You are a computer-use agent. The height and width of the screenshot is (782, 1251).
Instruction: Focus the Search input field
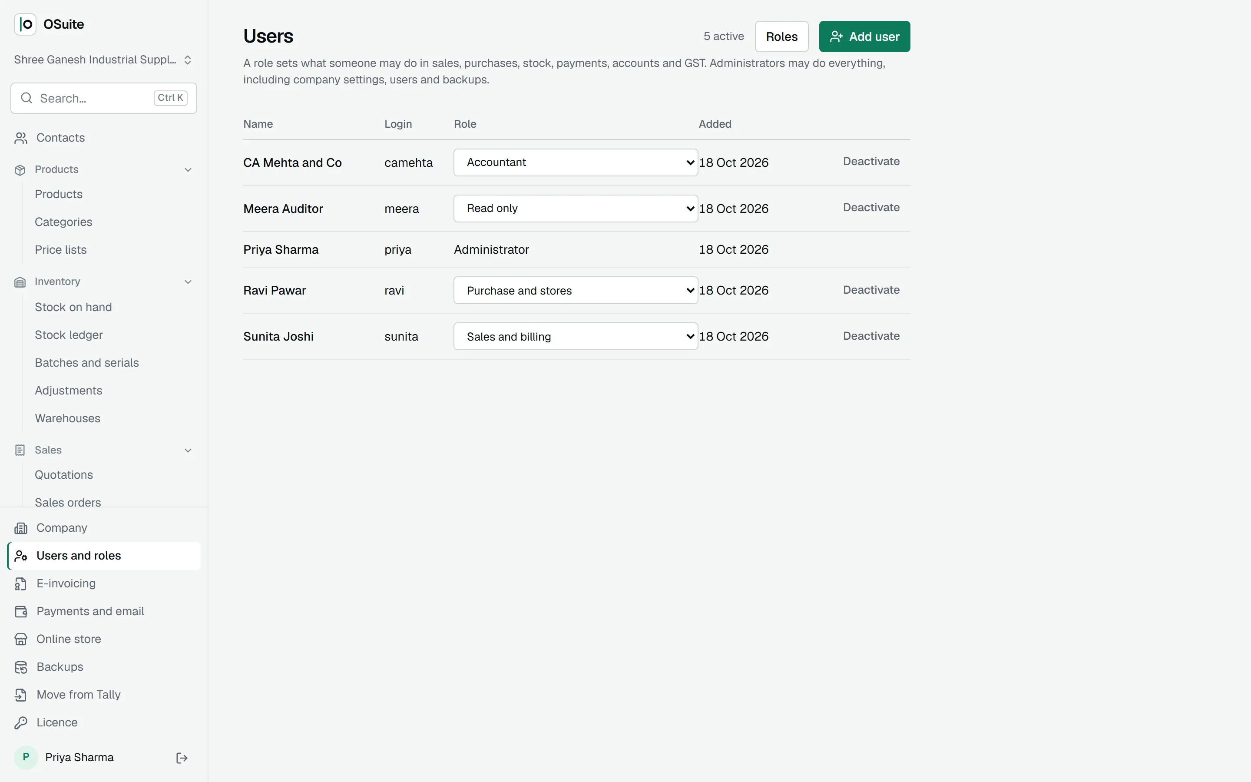click(x=104, y=98)
